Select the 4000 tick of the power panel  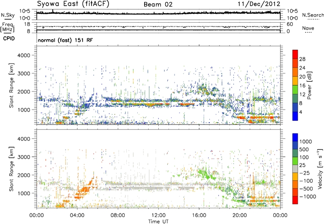(x=23, y=55)
